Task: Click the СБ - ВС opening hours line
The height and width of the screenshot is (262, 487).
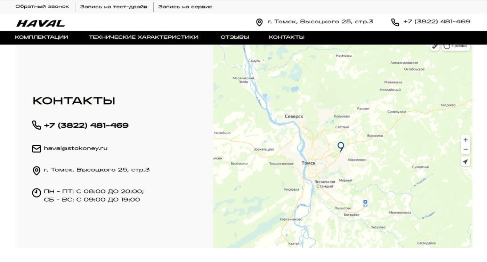Action: (x=92, y=200)
